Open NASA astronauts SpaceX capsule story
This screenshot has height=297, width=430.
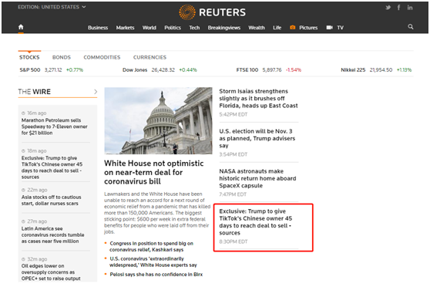257,178
